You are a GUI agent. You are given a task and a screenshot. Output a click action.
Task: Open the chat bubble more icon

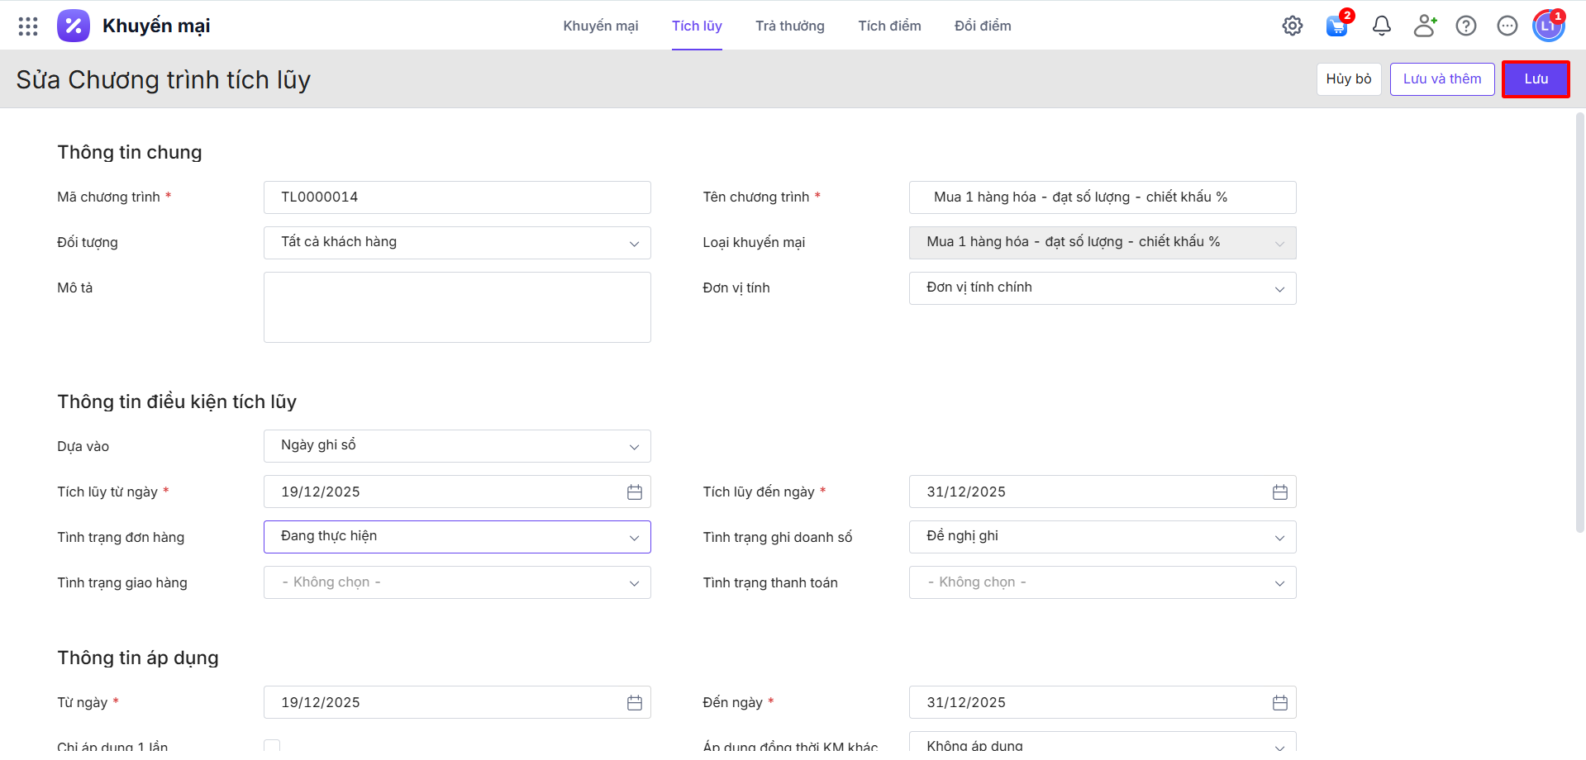(x=1507, y=26)
